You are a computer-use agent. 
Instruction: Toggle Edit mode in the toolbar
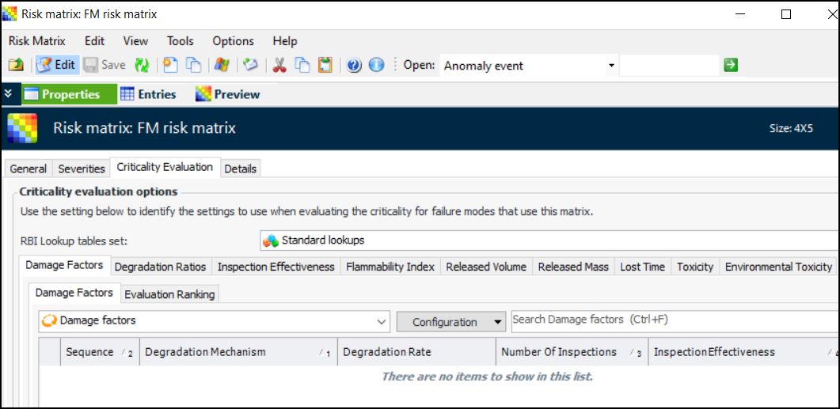point(56,66)
